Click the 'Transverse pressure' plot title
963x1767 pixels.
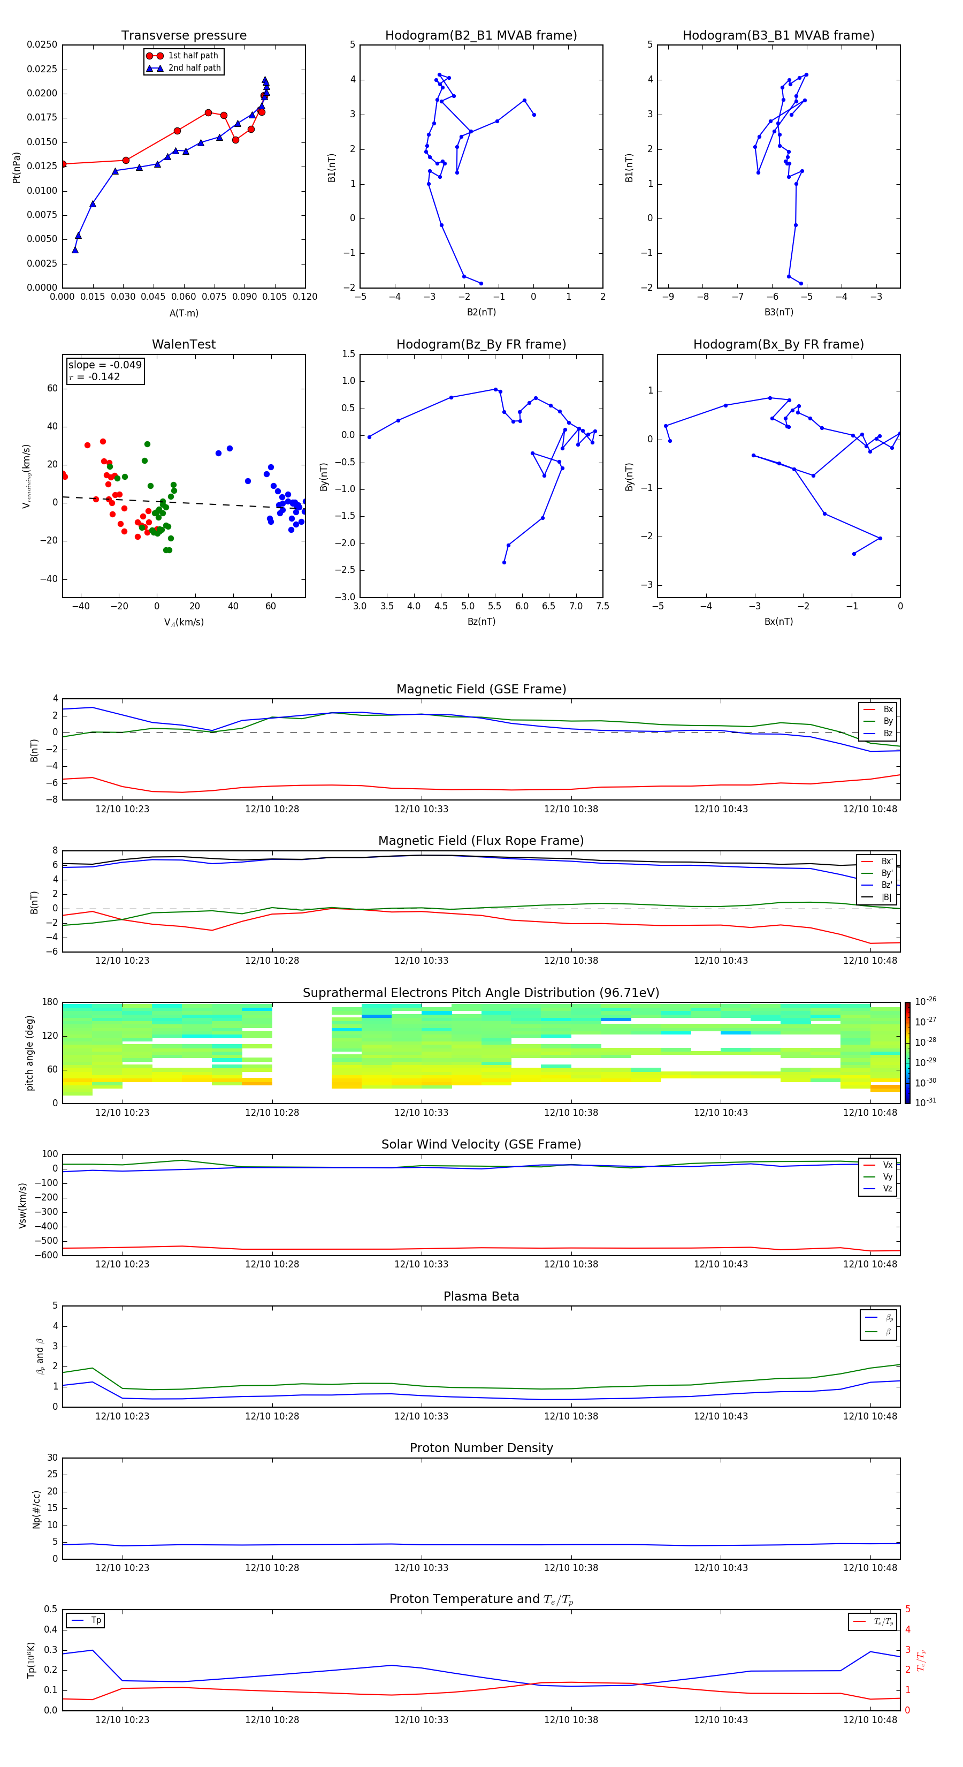coord(184,35)
